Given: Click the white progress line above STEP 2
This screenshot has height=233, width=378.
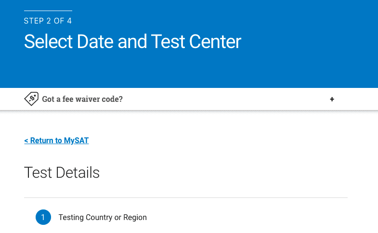Looking at the screenshot, I should click(48, 11).
